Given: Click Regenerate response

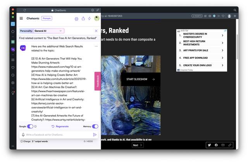Looking at the screenshot, I should pos(60,126).
